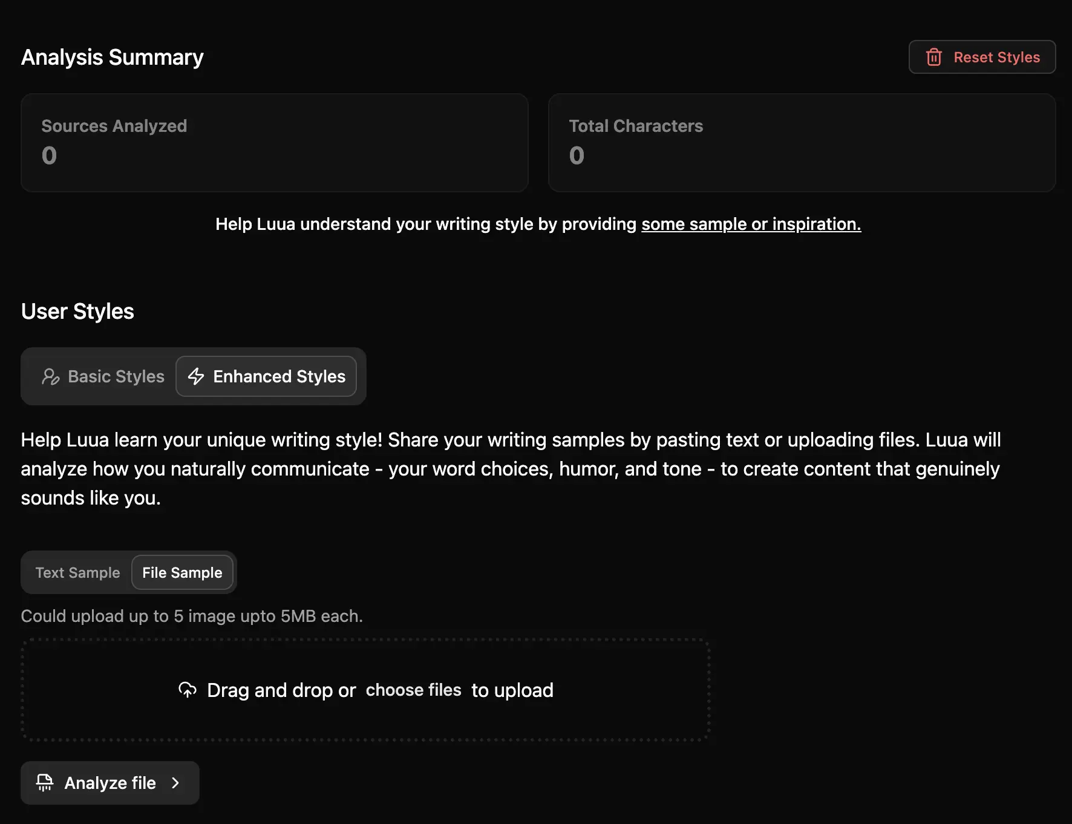This screenshot has height=824, width=1072.
Task: Click the 'Drag and drop or' upload text
Action: coord(281,690)
